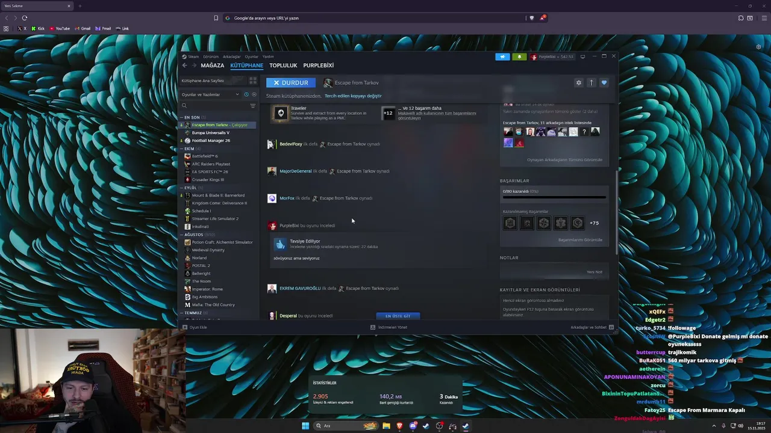This screenshot has height=433, width=771.
Task: Open BedeviFoxy's profile link
Action: (x=291, y=144)
